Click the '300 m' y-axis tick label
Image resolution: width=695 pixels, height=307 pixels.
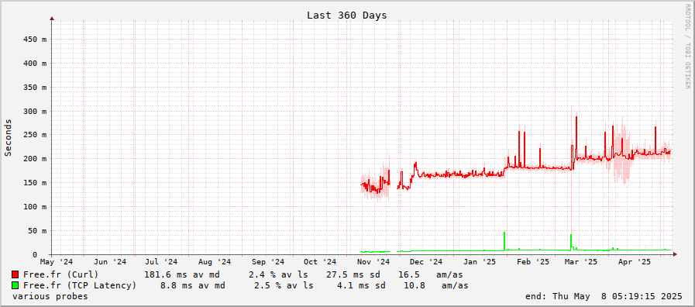tap(34, 111)
